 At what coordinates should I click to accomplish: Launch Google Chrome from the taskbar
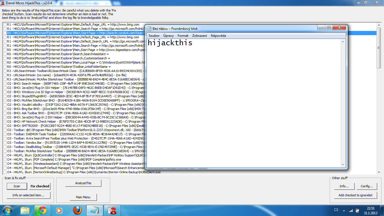[42, 210]
